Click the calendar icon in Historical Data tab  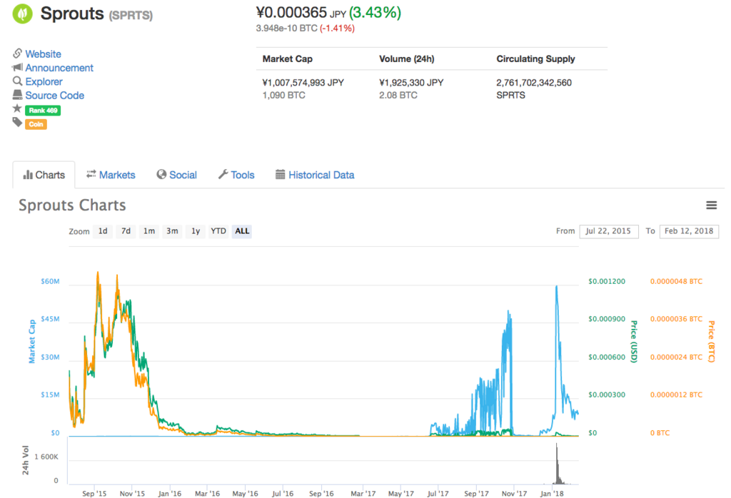coord(280,174)
